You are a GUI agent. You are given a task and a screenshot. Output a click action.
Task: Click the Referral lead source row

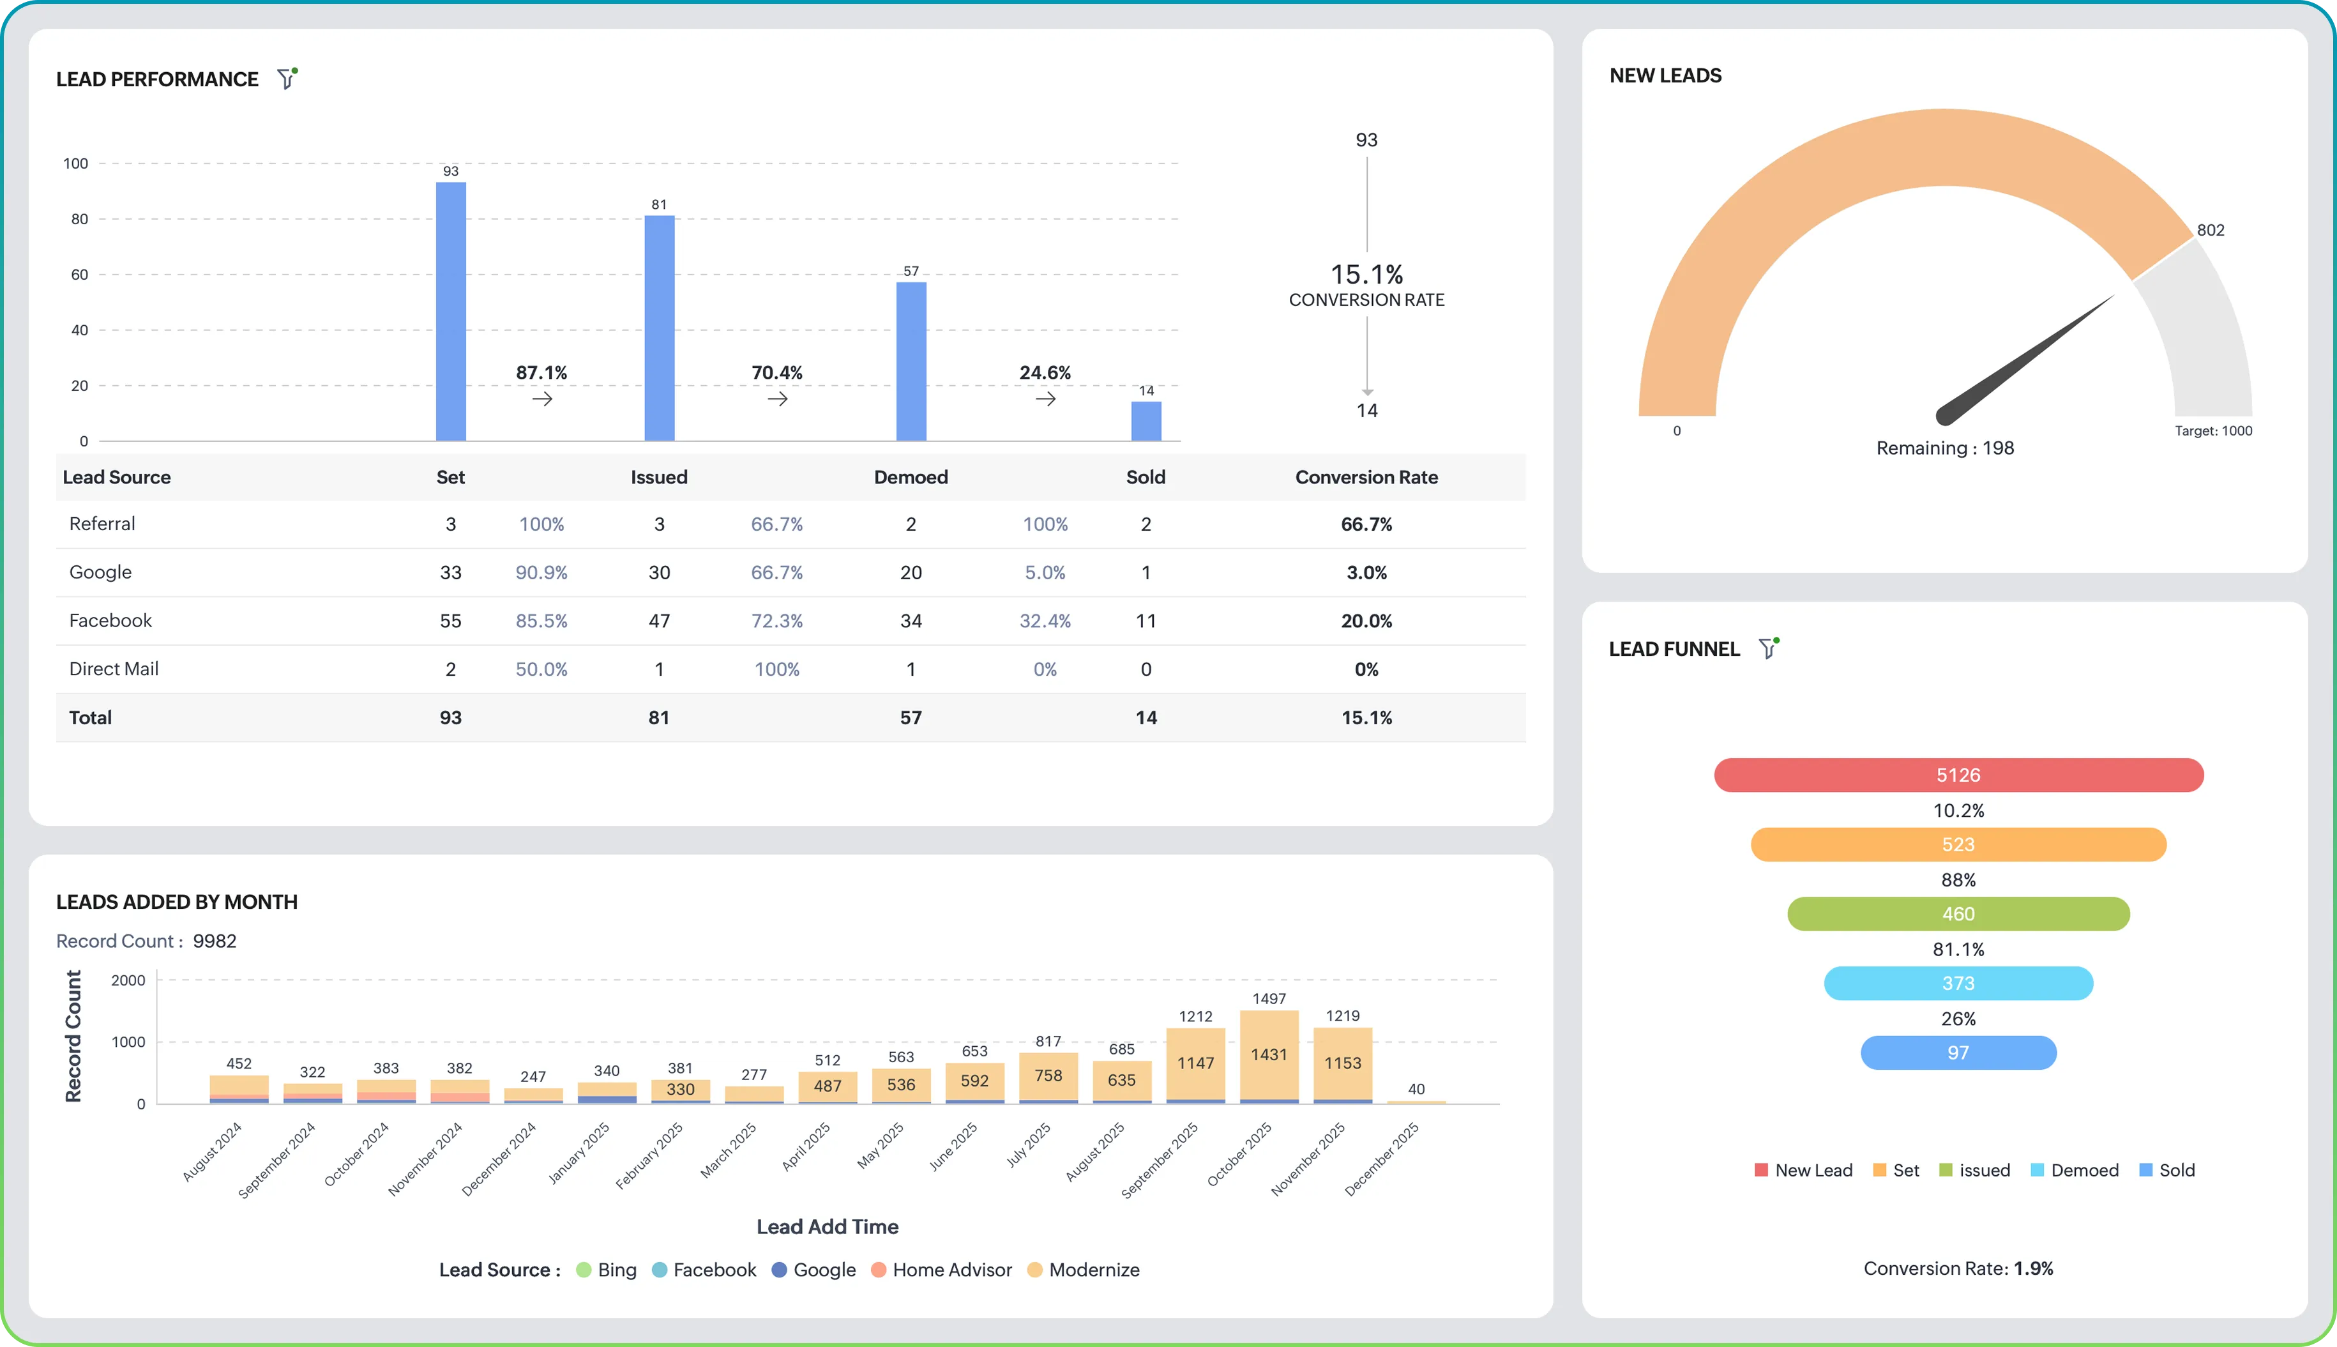click(103, 524)
